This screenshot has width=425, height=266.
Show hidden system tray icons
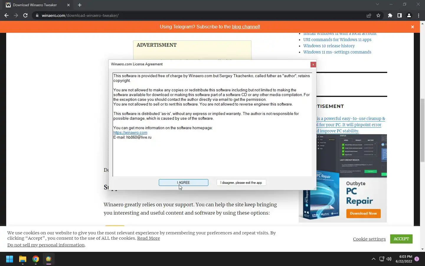click(x=374, y=259)
